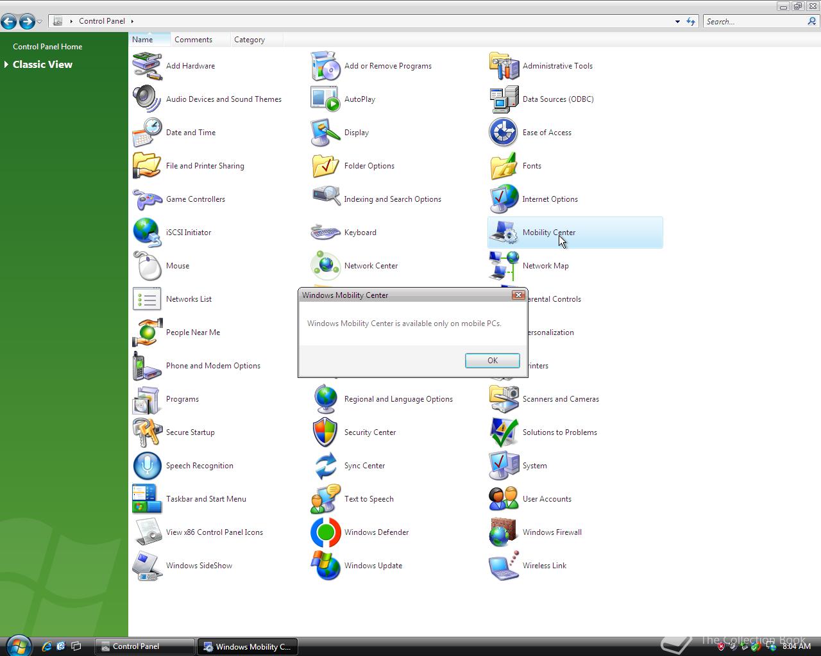Screen dimensions: 821x656
Task: Open the Scanners and Cameras icon
Action: 504,399
